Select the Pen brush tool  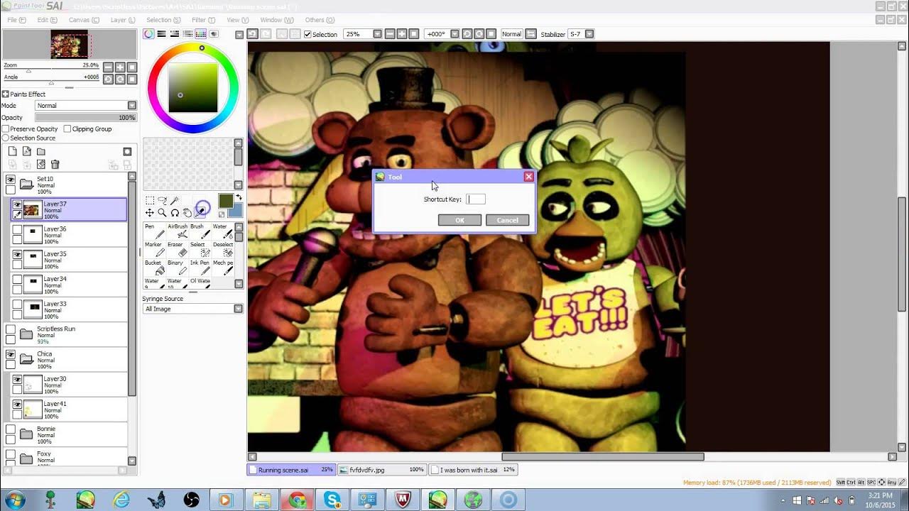(154, 231)
